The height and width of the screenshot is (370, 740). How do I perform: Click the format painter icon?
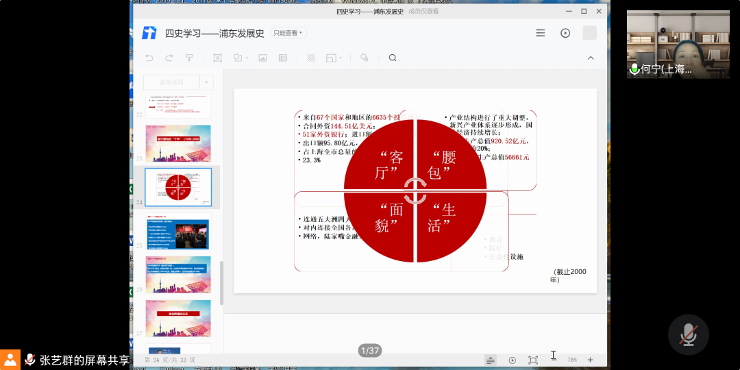tap(189, 58)
